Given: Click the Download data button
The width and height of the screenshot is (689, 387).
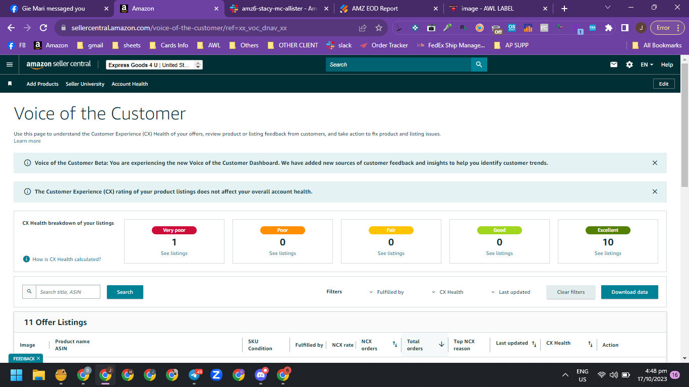Looking at the screenshot, I should click(629, 292).
